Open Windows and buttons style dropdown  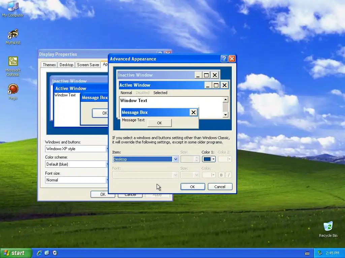coord(76,149)
